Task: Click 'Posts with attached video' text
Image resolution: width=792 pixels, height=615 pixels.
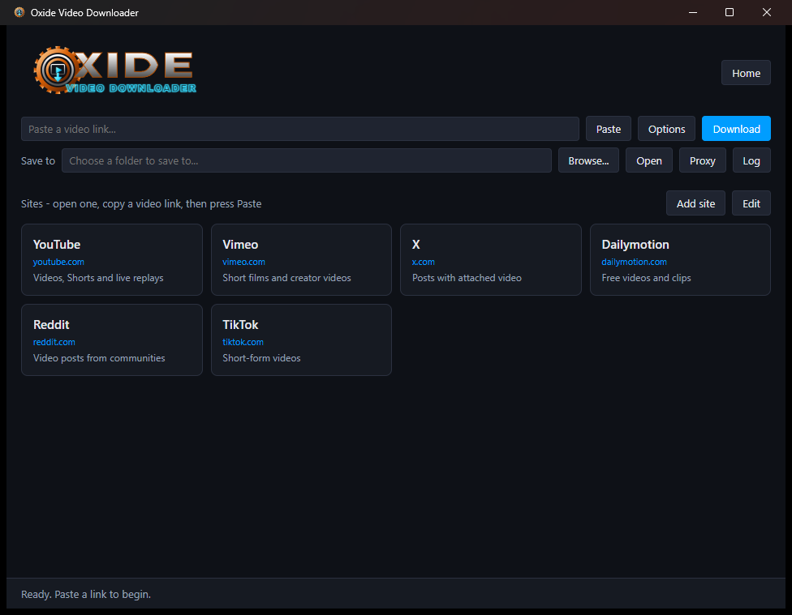Action: (x=467, y=278)
